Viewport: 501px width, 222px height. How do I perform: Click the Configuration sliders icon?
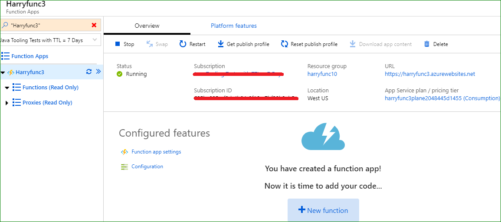click(x=124, y=167)
